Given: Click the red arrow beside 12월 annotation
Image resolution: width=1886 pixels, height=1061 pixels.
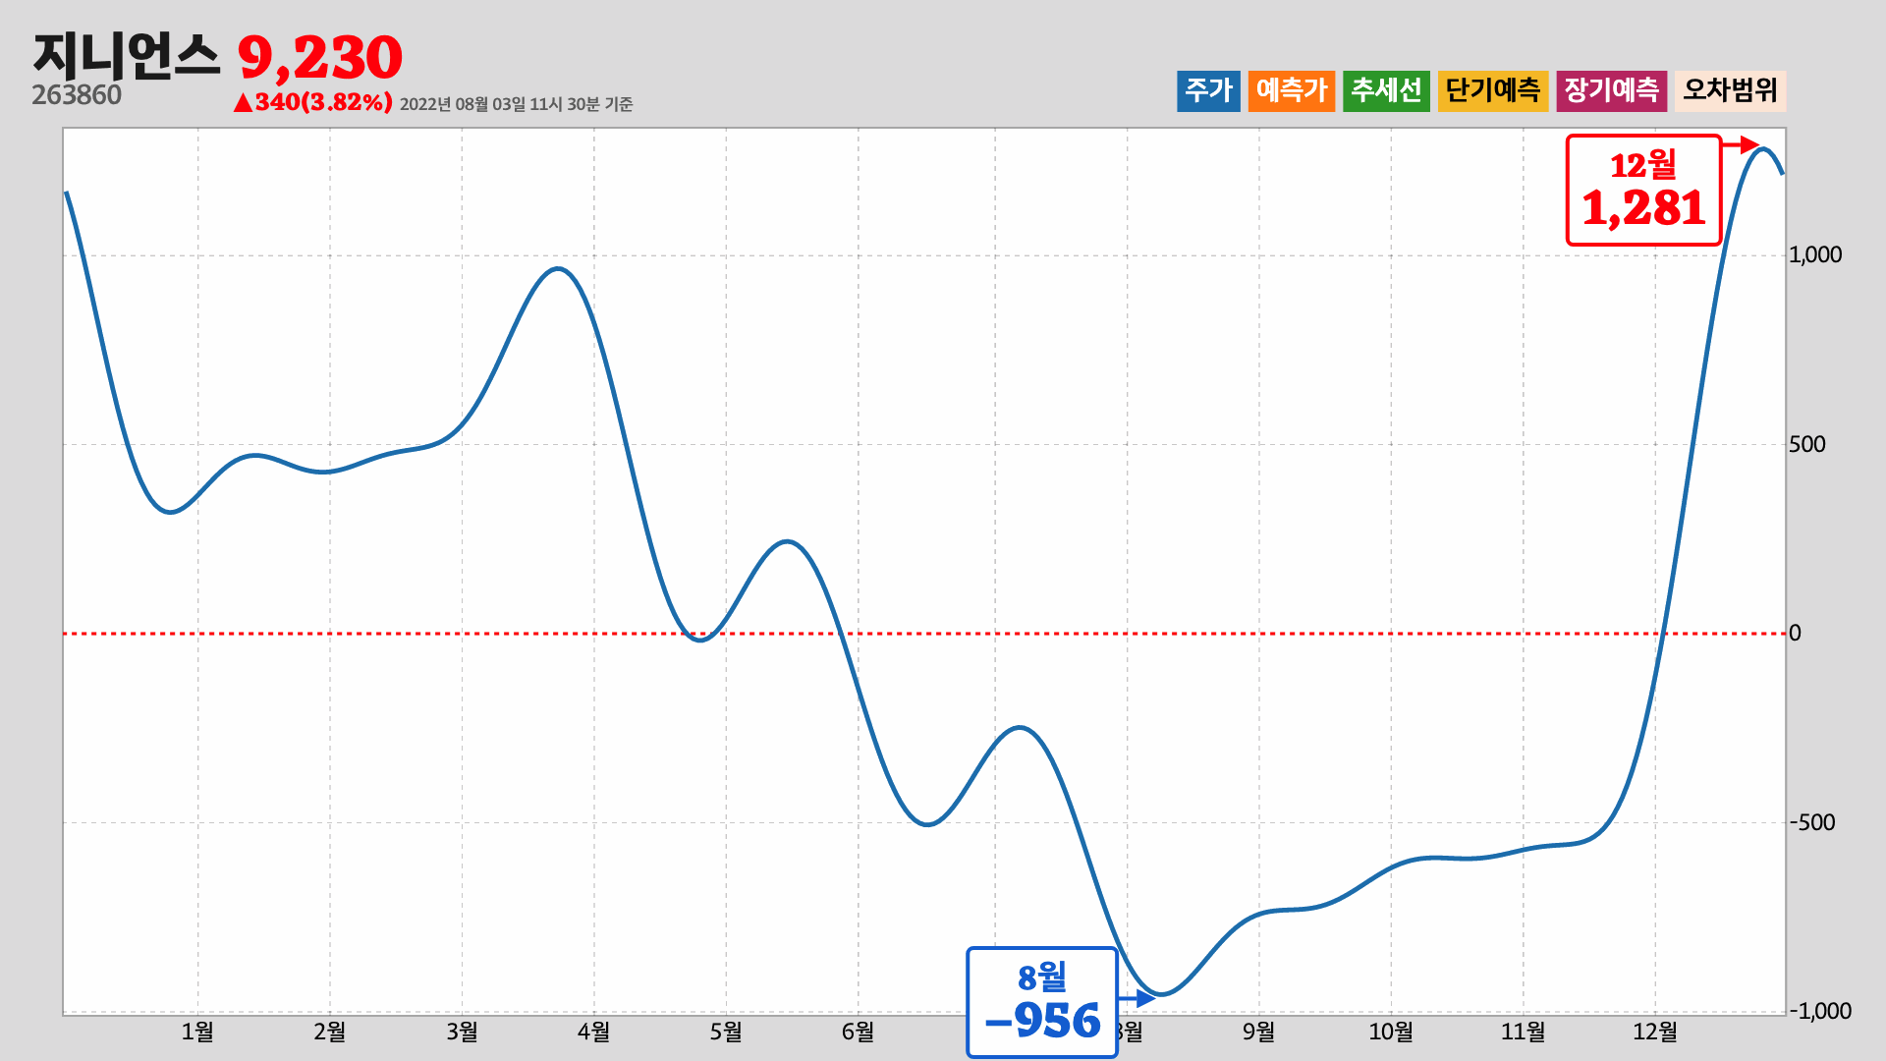Looking at the screenshot, I should [1742, 145].
